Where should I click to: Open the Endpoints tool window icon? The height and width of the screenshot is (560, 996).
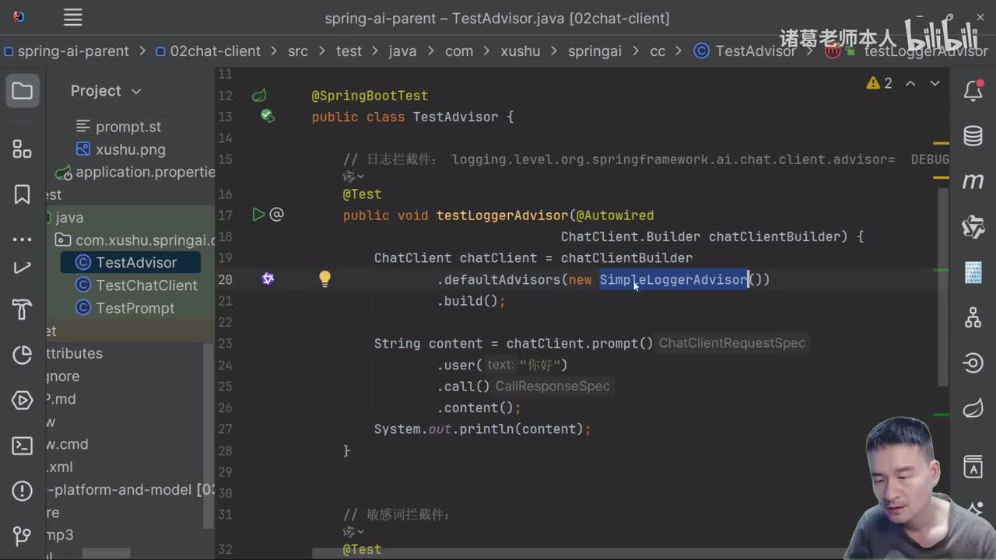[x=973, y=362]
